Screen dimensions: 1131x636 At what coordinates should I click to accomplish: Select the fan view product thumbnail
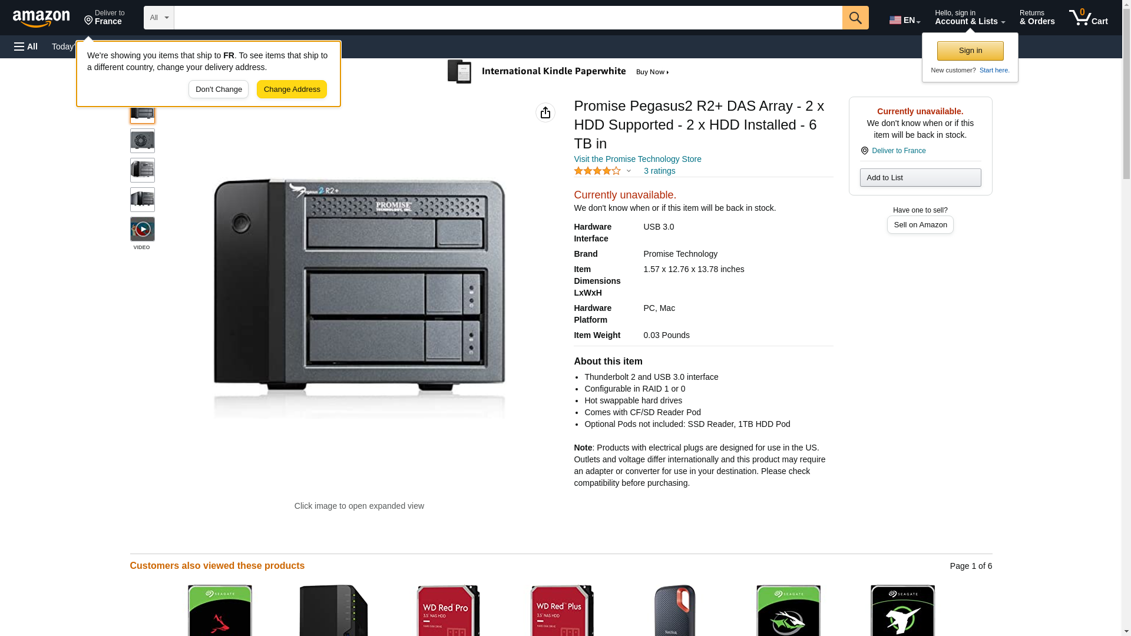point(142,141)
